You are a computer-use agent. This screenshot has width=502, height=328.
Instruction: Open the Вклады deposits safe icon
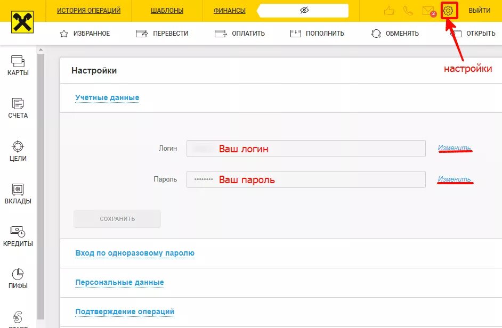tap(18, 189)
